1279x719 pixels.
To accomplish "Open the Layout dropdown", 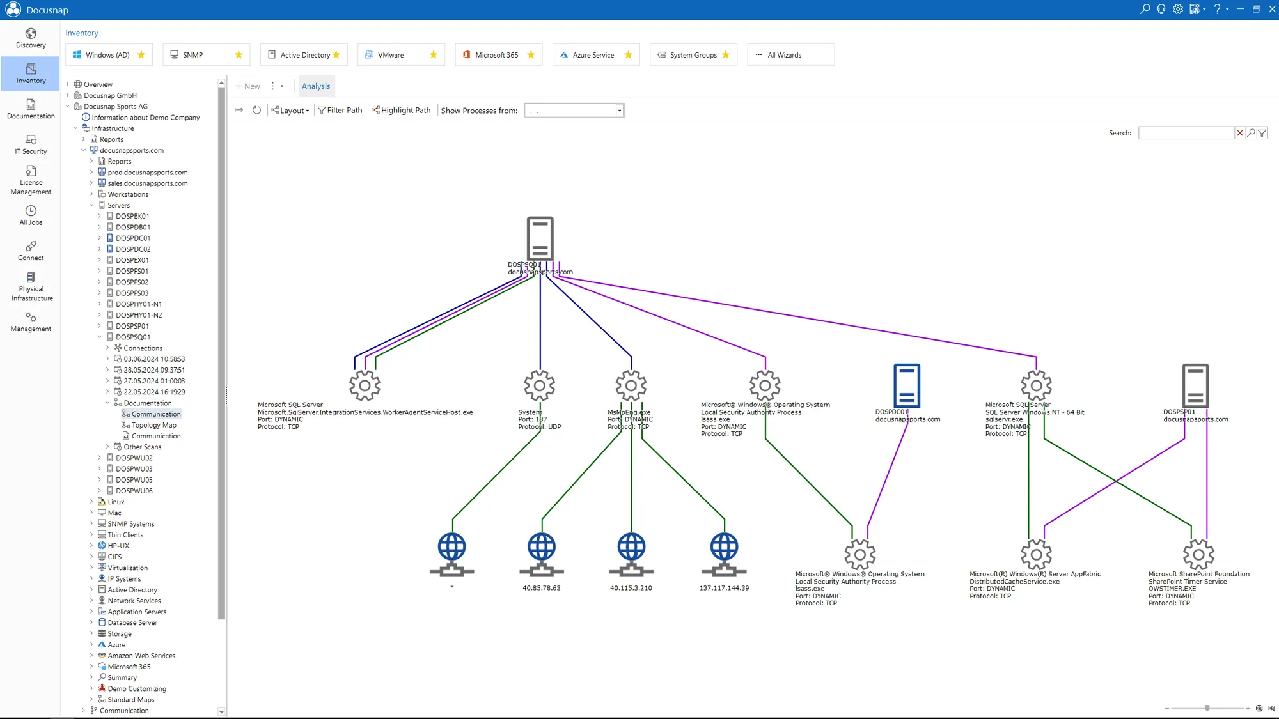I will [x=290, y=110].
